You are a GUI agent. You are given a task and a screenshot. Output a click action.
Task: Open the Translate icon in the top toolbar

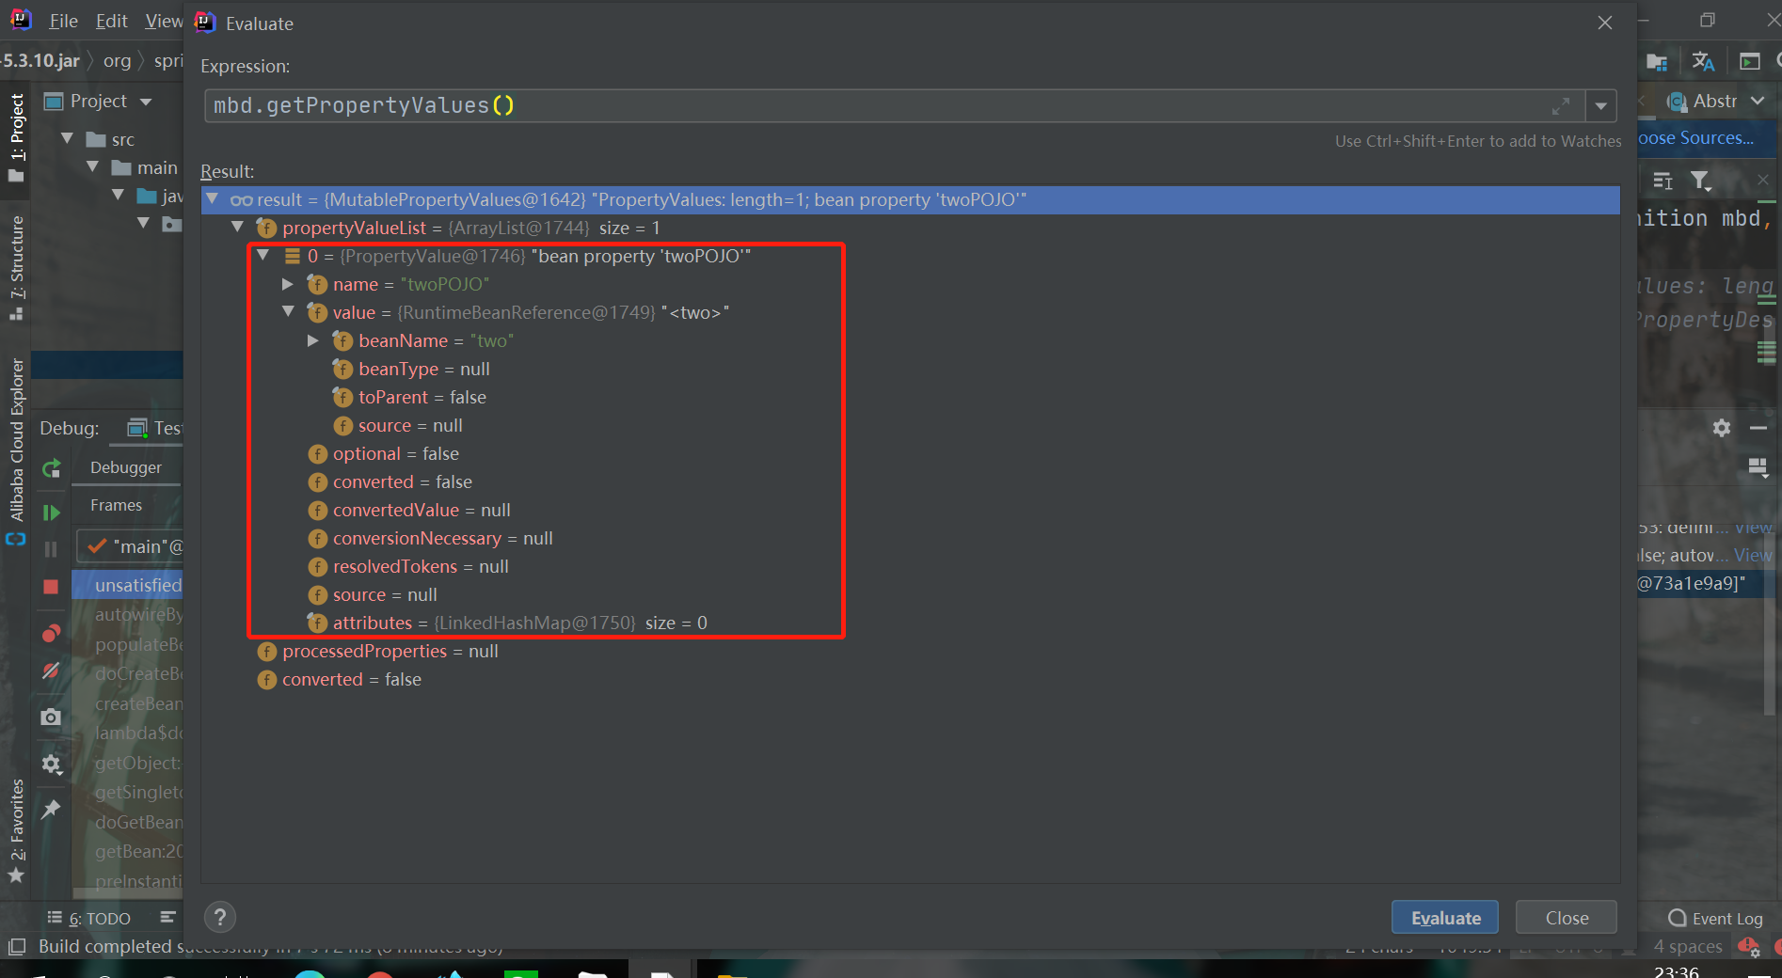tap(1703, 61)
